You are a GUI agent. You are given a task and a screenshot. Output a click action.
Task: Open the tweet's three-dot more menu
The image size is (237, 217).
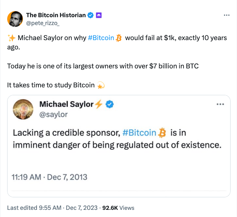click(226, 15)
